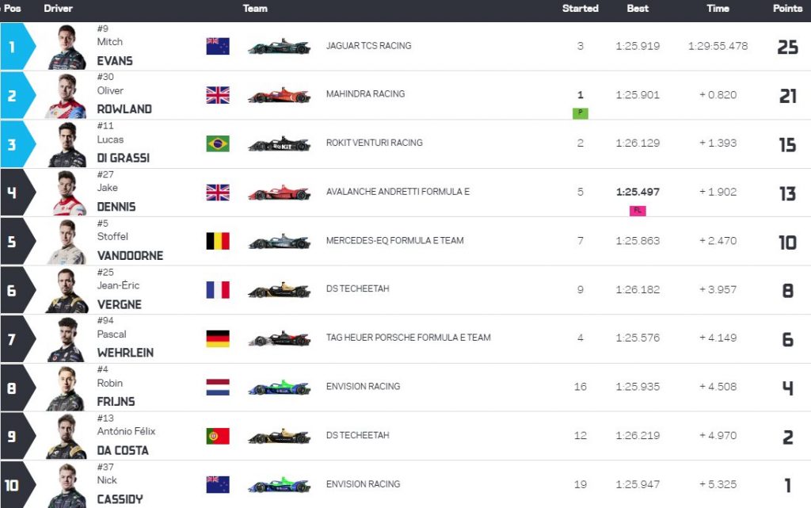Select the German flag in Wehrlein's row
The image size is (811, 508).
[x=218, y=338]
